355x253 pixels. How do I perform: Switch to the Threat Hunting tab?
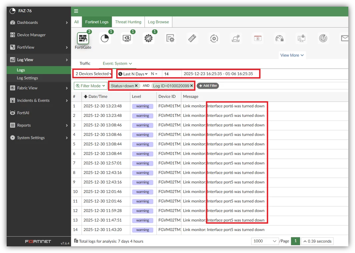[x=128, y=22]
